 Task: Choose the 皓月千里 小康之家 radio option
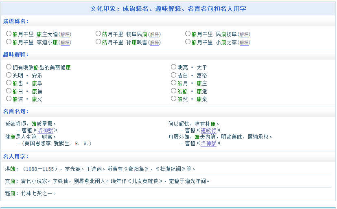(188, 42)
